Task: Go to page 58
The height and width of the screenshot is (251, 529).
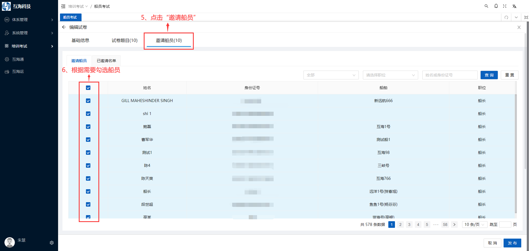Action: pos(445,225)
